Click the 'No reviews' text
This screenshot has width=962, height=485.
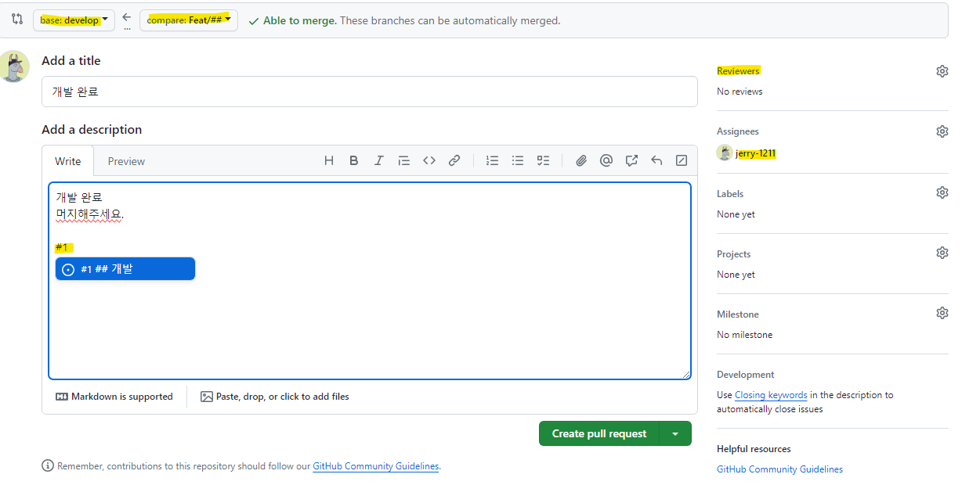[x=740, y=92]
